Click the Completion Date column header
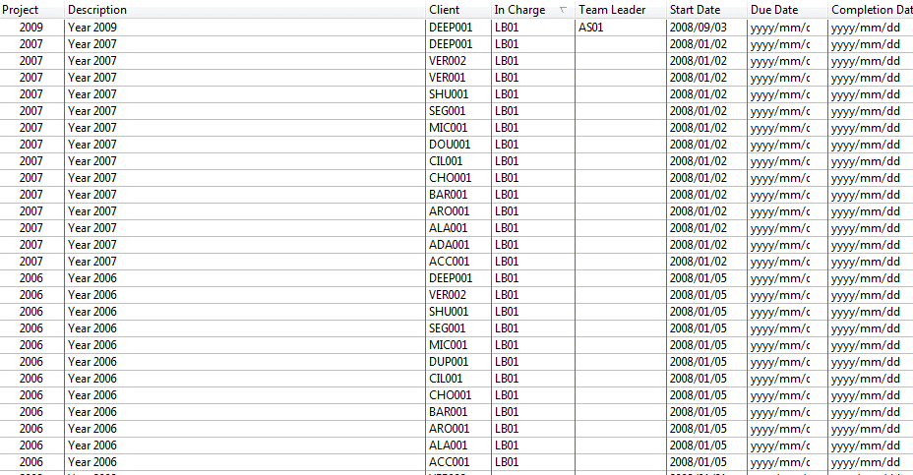Viewport: 913px width, 475px height. coord(871,10)
